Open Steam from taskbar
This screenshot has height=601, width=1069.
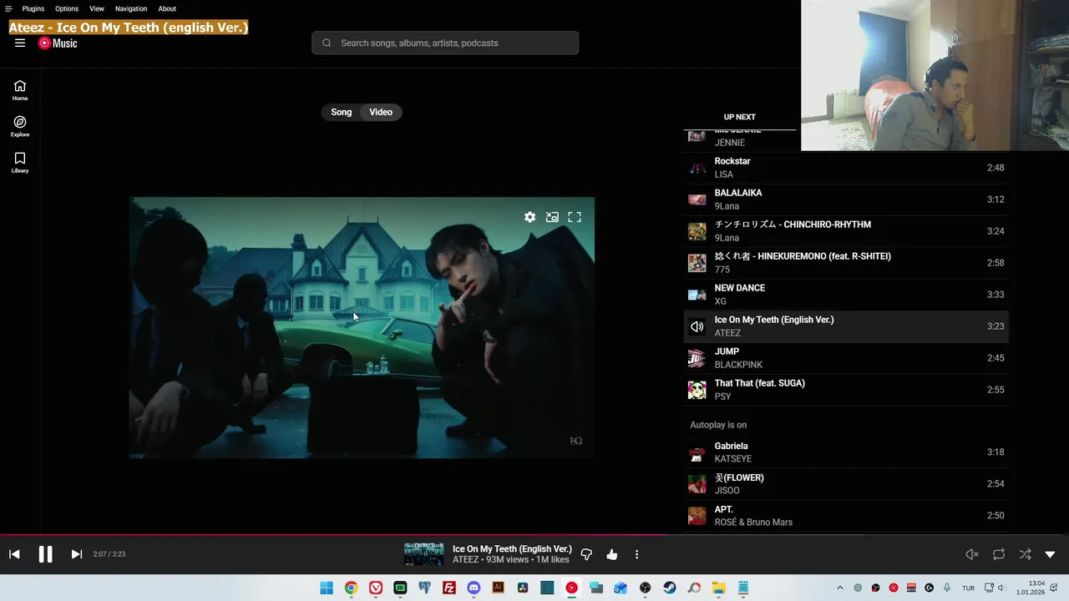click(x=670, y=588)
